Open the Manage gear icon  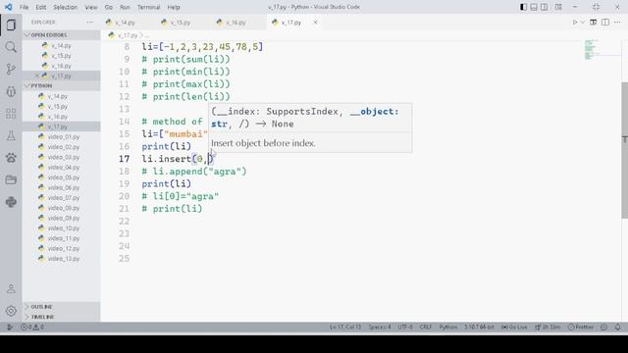pyautogui.click(x=11, y=311)
